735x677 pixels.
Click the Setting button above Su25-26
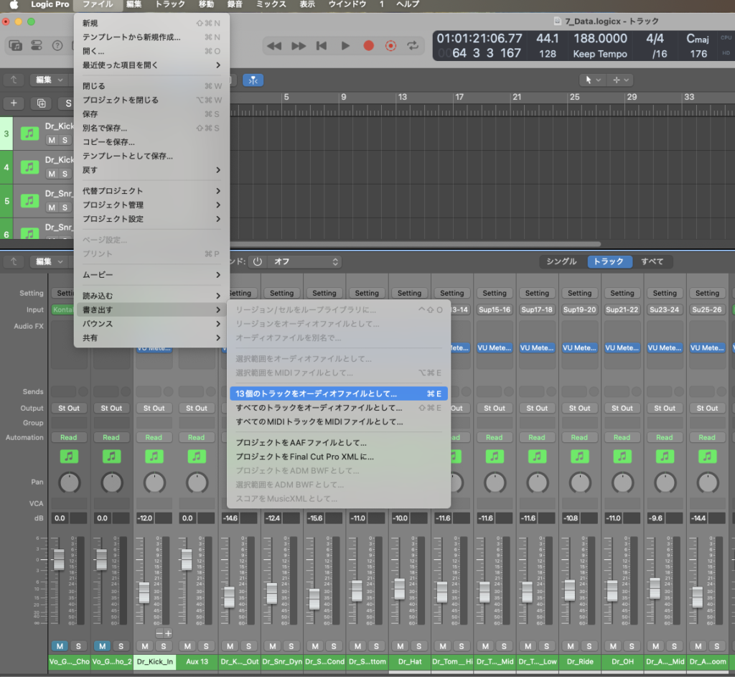point(707,293)
